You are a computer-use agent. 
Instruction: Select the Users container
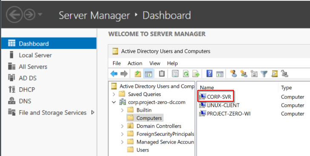(142, 150)
